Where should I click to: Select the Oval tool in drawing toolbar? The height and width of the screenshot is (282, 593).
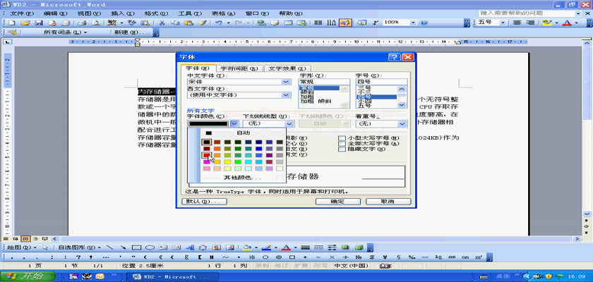click(x=150, y=247)
